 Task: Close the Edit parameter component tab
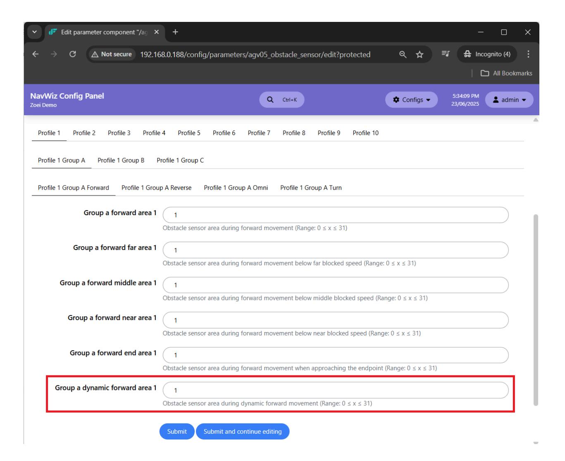tap(156, 32)
